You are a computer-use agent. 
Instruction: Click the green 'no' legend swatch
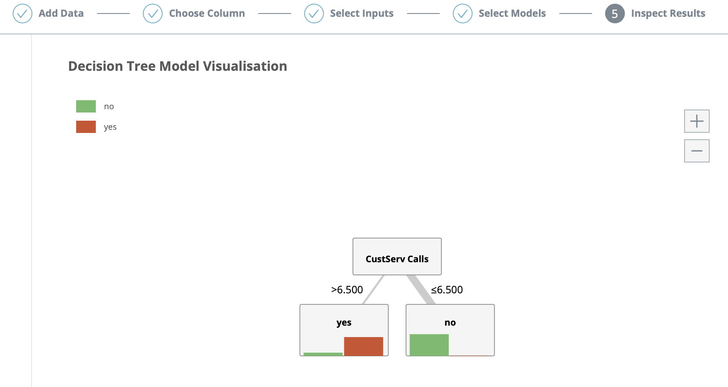pyautogui.click(x=86, y=106)
